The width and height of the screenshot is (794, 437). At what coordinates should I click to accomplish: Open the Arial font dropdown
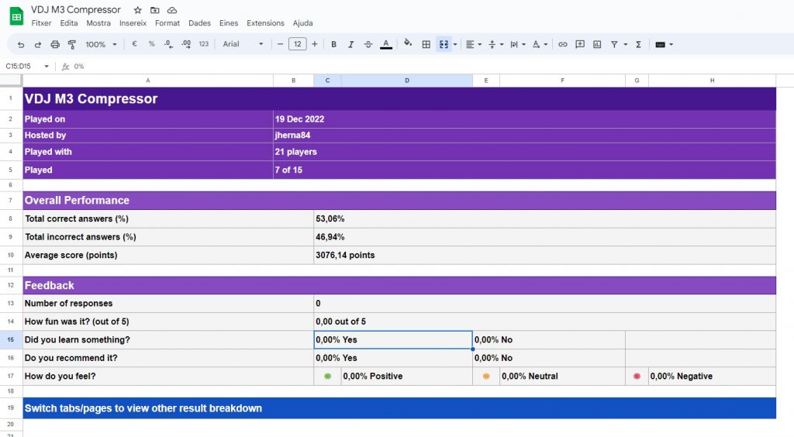243,44
